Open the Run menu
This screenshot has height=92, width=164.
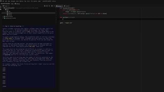[x=25, y=1]
